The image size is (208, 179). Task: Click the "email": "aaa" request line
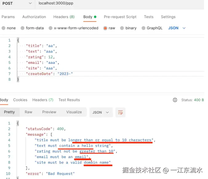tap(42, 63)
